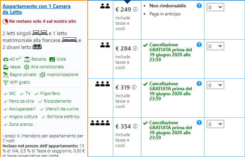Image resolution: width=245 pixels, height=157 pixels.
Task: Open help icon for the € 319 cancellation policy
Action: tap(199, 83)
